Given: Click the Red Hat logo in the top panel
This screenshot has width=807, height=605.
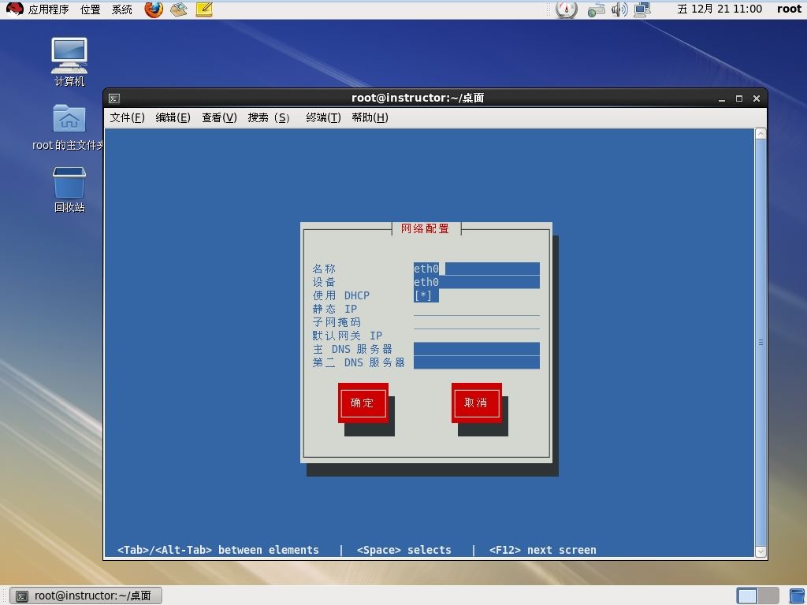Looking at the screenshot, I should click(14, 9).
